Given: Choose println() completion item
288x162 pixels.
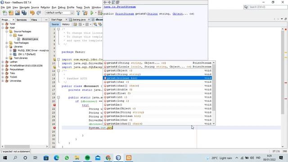Looking at the screenshot, I should coord(157,105).
